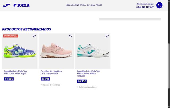The height and width of the screenshot is (108, 170).
Task: Toggle wishlist heart on Meta Lady Rosa
Action: (x=71, y=36)
